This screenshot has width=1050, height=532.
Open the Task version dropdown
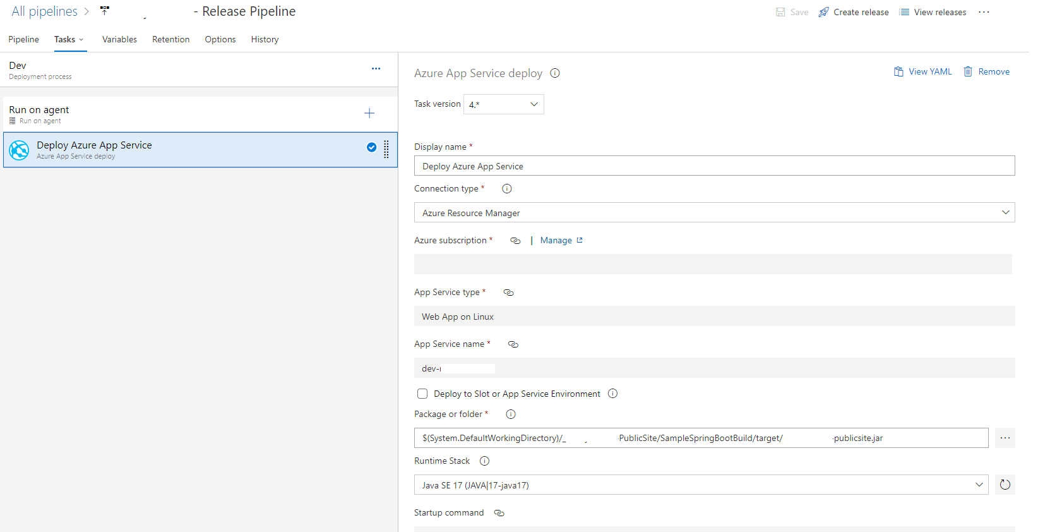pos(504,104)
